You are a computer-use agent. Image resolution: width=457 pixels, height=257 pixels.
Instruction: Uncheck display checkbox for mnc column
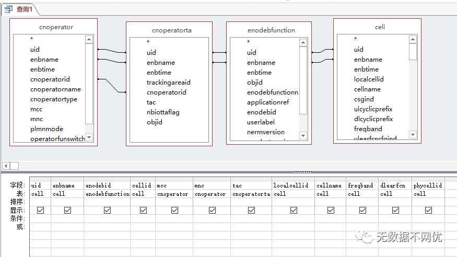pyautogui.click(x=212, y=210)
